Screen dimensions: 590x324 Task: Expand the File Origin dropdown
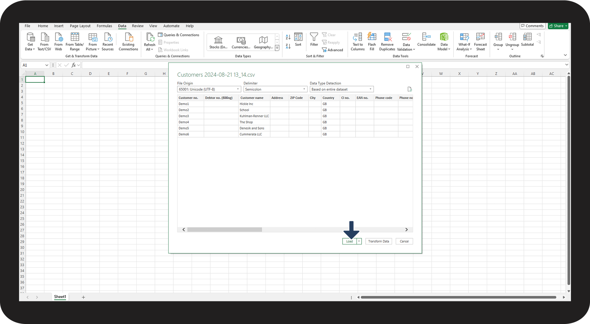[238, 89]
